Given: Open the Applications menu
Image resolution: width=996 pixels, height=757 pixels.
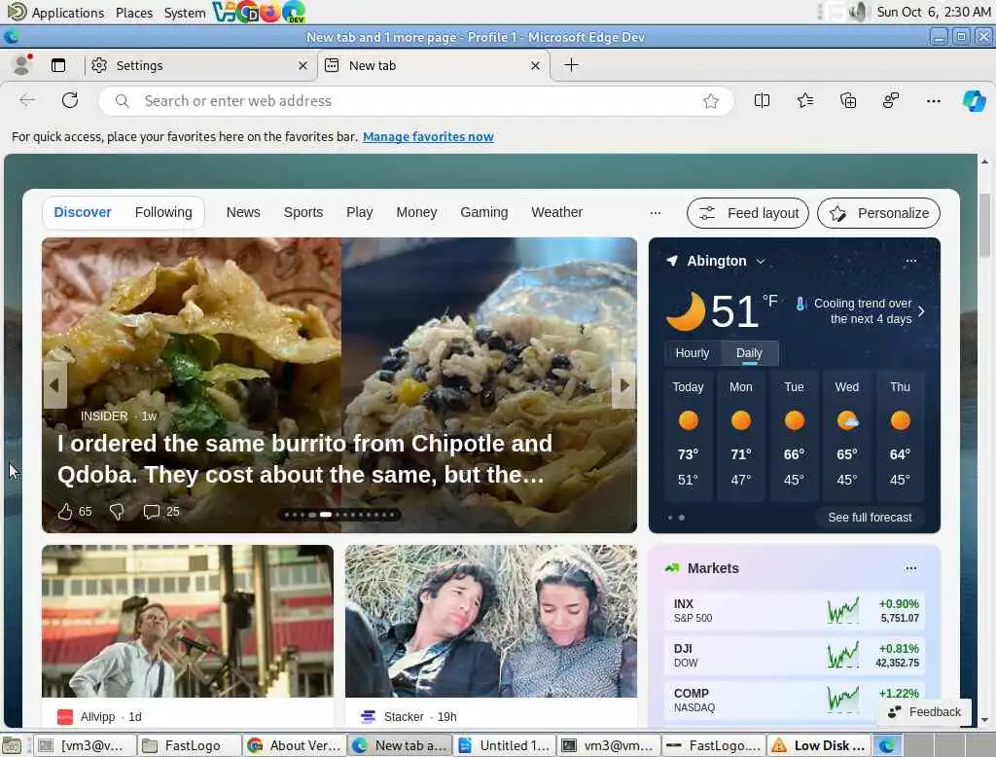Looking at the screenshot, I should click(55, 13).
